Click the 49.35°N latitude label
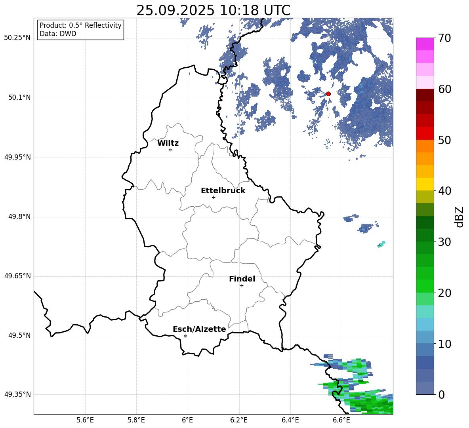The height and width of the screenshot is (428, 469). (x=17, y=394)
